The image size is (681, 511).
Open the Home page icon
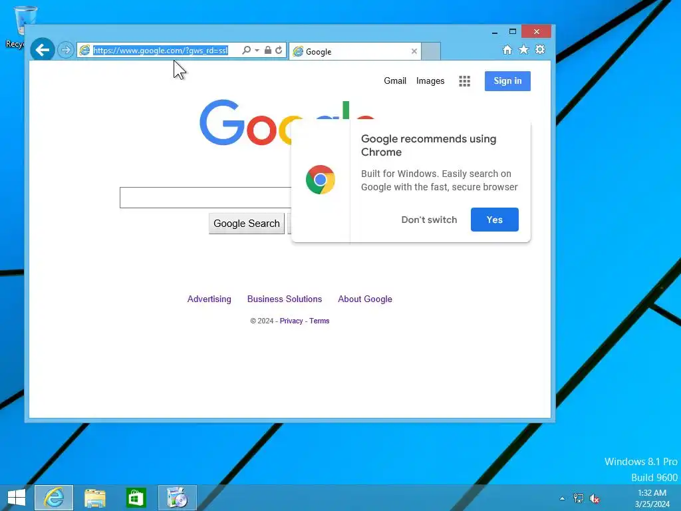507,49
